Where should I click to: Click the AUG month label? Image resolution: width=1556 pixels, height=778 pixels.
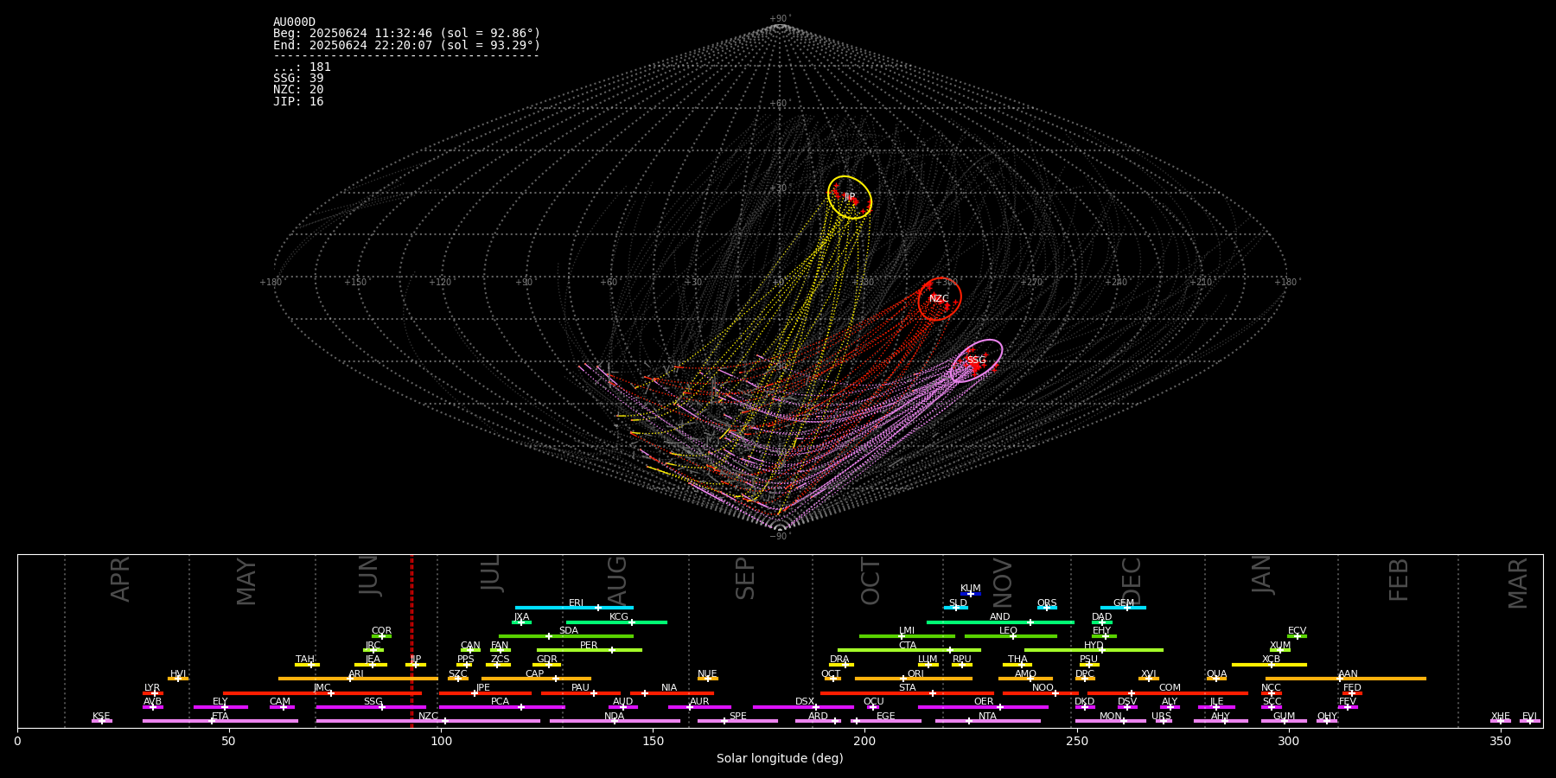point(617,578)
